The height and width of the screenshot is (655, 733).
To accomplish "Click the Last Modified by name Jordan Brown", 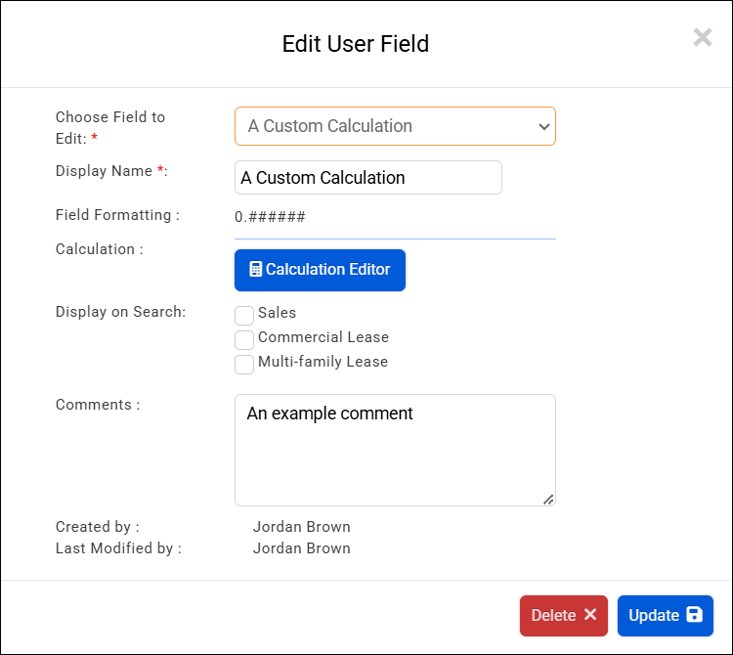I will 302,547.
